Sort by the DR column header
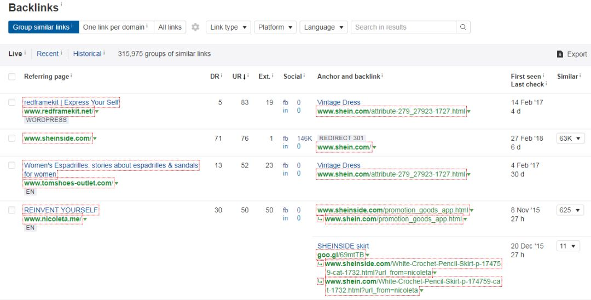The image size is (591, 300). click(215, 77)
